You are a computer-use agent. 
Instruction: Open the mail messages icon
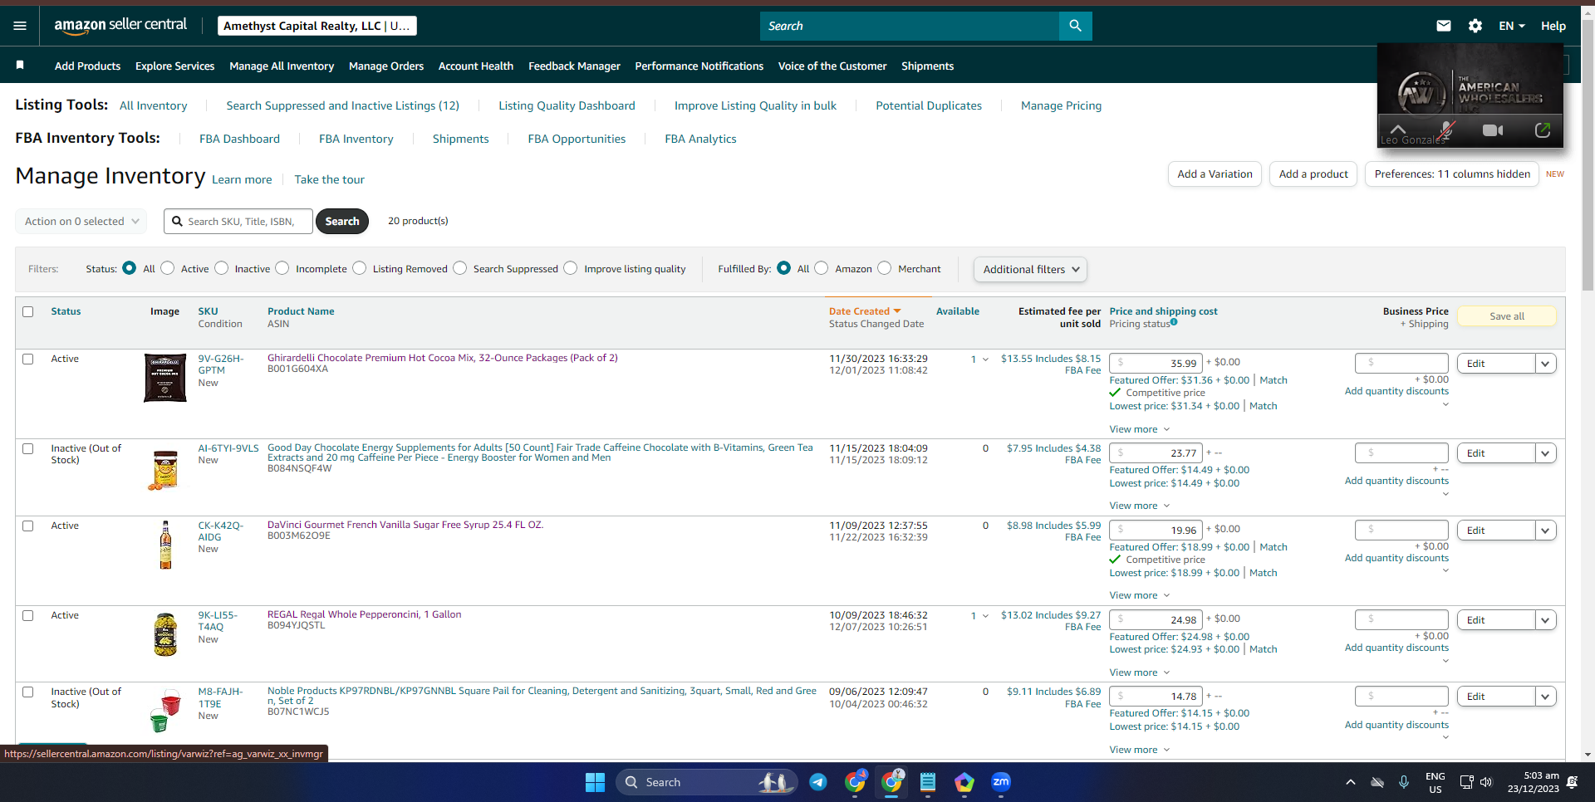pyautogui.click(x=1444, y=26)
